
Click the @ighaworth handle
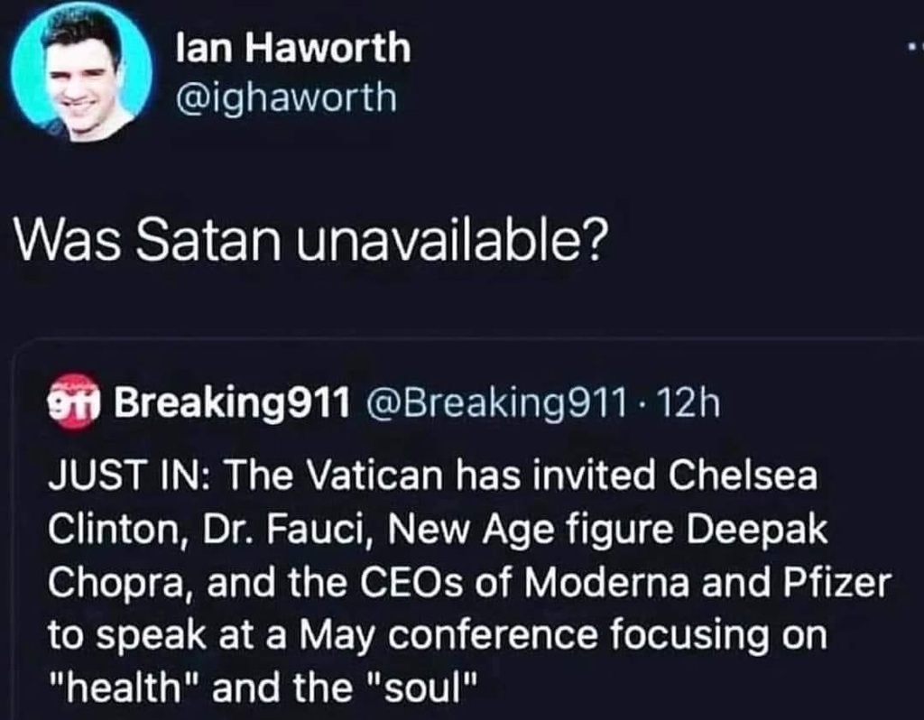[x=287, y=97]
